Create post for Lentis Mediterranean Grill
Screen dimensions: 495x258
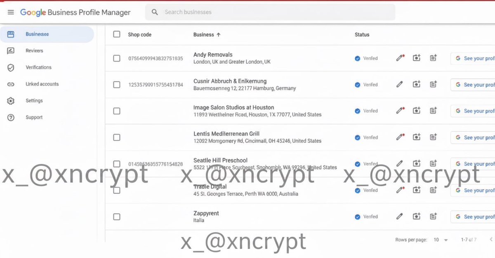click(433, 137)
